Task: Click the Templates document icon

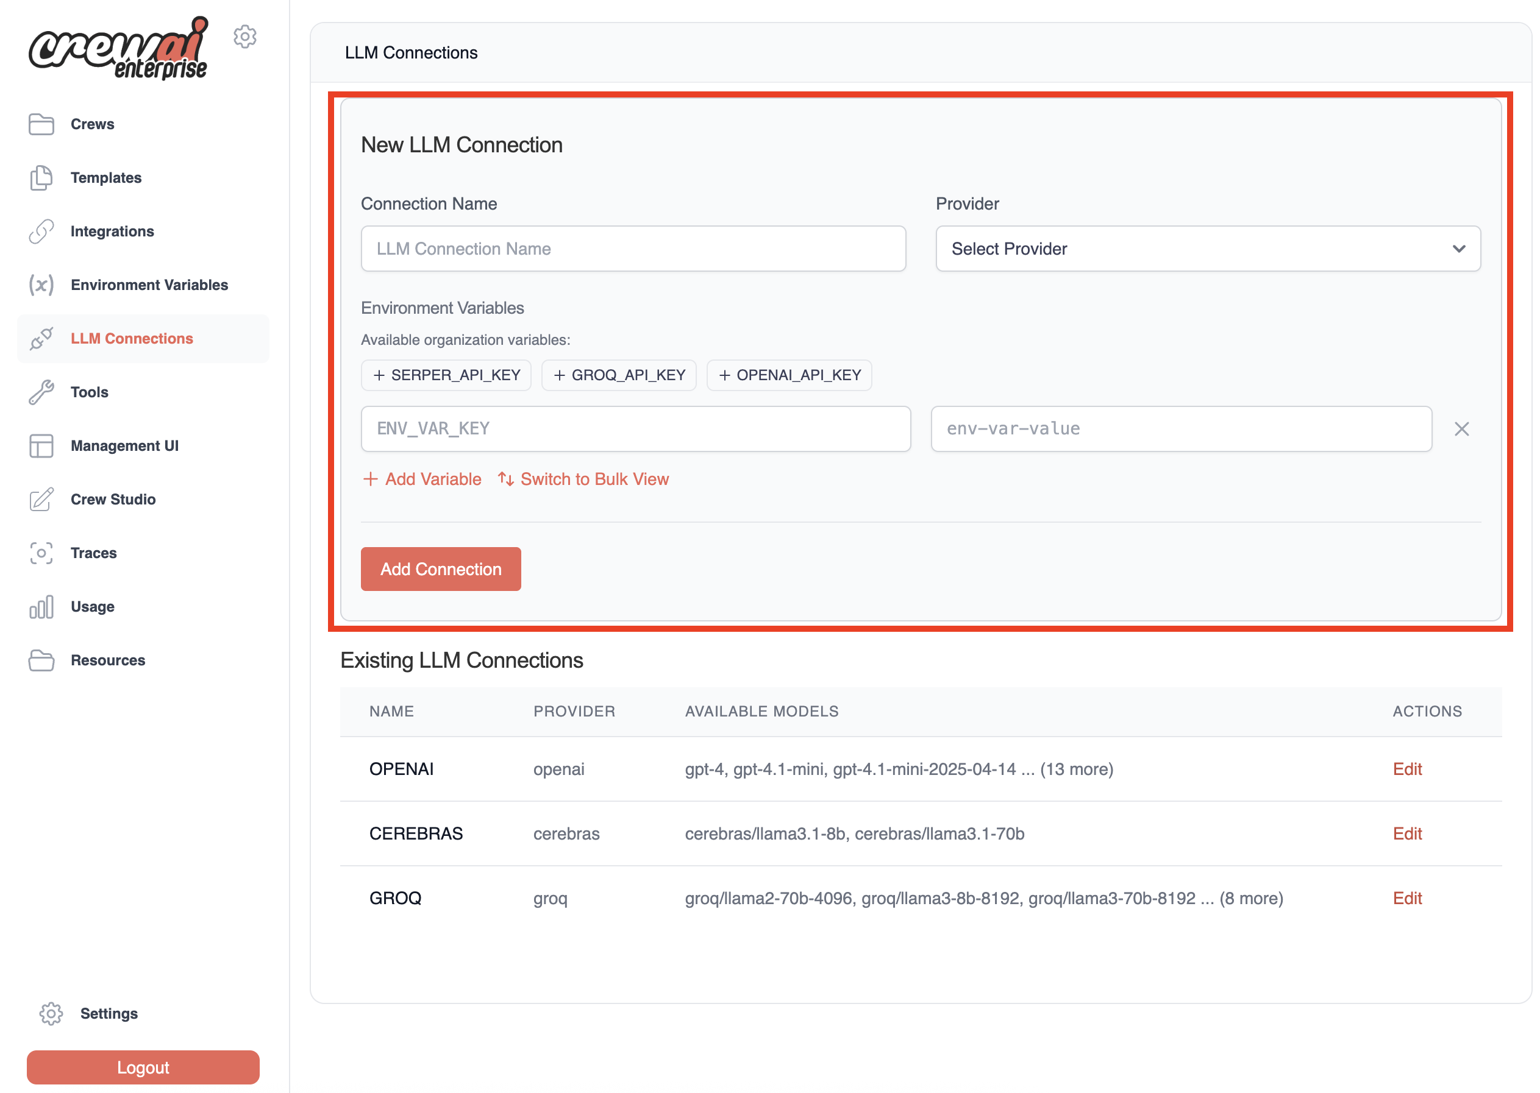Action: (41, 178)
